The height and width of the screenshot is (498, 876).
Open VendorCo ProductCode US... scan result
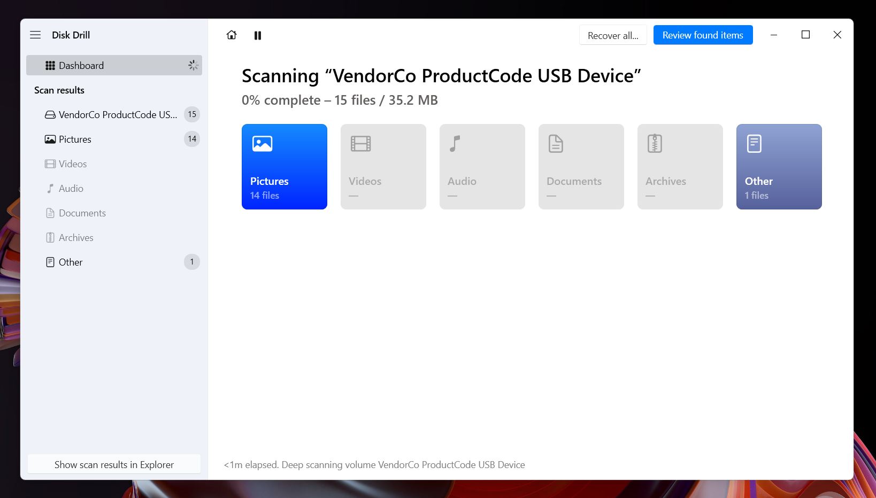pyautogui.click(x=114, y=114)
